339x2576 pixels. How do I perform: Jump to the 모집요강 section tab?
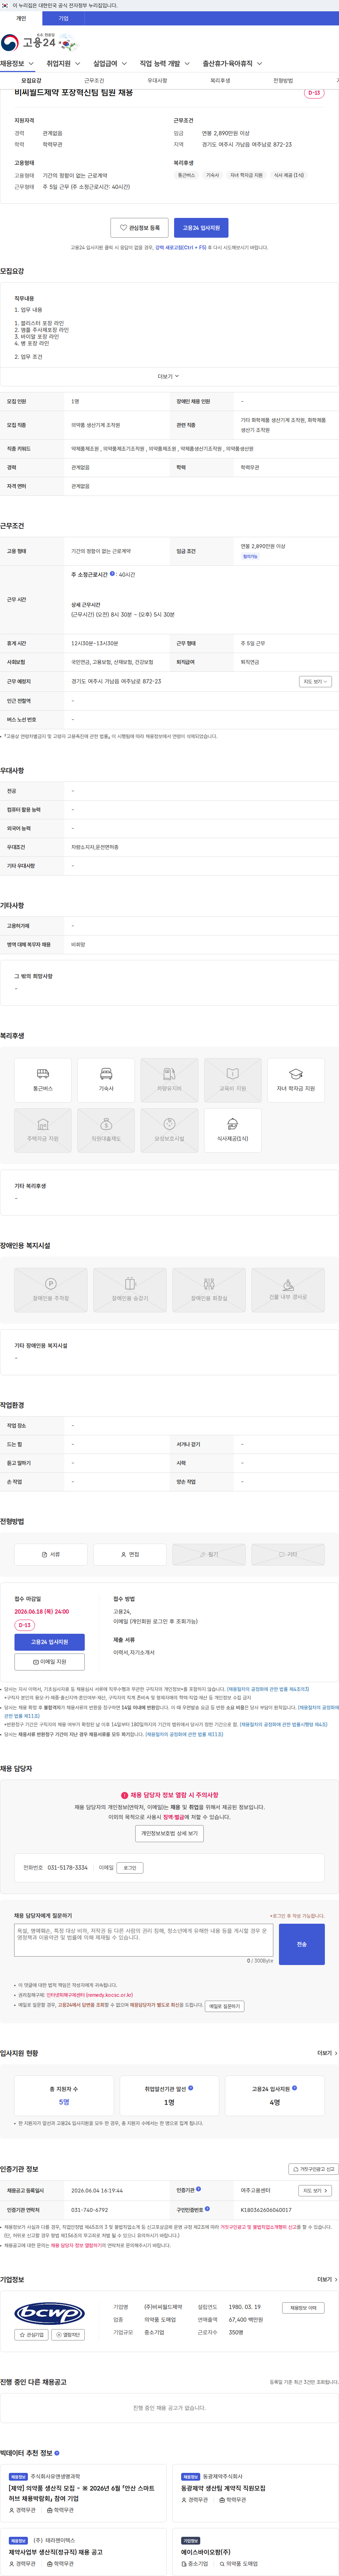point(31,80)
